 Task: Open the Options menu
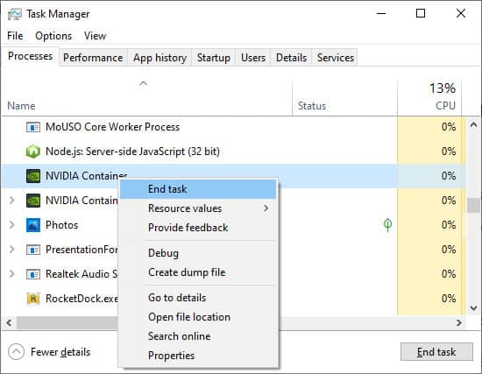(x=53, y=36)
